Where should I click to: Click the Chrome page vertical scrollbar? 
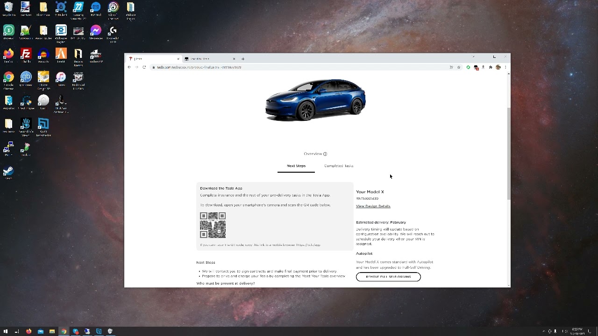[x=509, y=154]
